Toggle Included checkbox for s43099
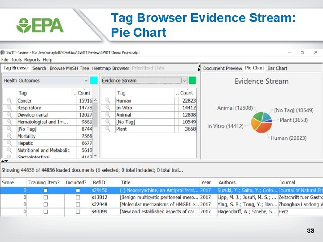323x242 pixels. click(78, 212)
